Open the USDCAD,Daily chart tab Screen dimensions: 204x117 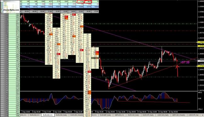point(163,115)
